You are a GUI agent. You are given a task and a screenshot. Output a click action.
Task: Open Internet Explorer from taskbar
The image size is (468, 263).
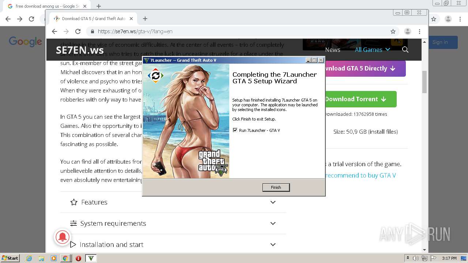click(29, 258)
